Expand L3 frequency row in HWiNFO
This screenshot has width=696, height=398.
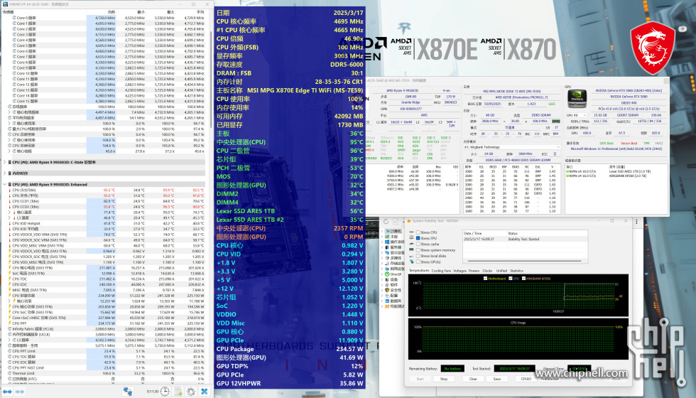pos(9,340)
